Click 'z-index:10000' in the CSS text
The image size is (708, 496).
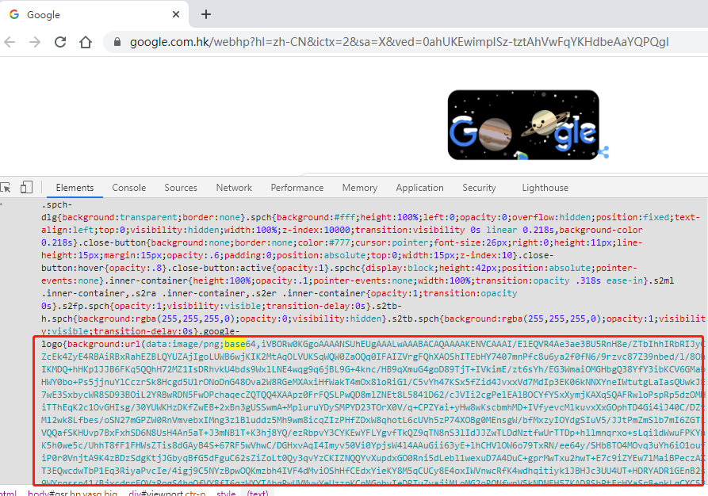pos(316,230)
